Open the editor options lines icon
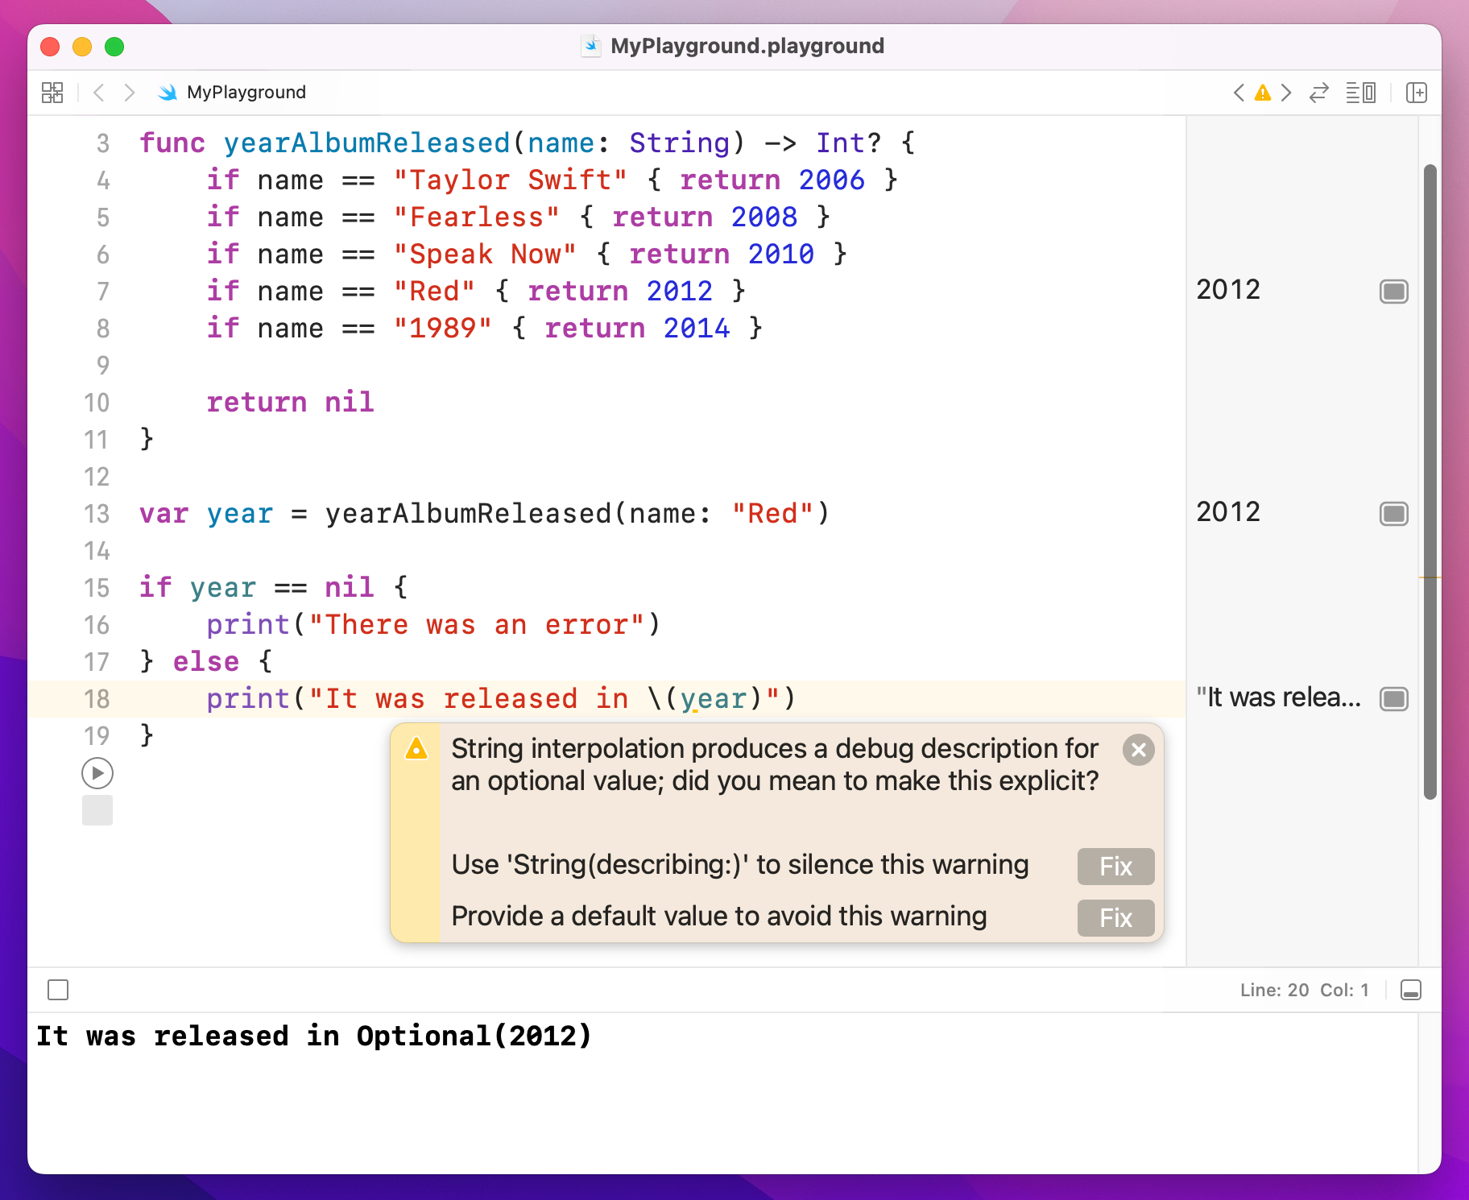Viewport: 1469px width, 1200px height. (x=1360, y=93)
